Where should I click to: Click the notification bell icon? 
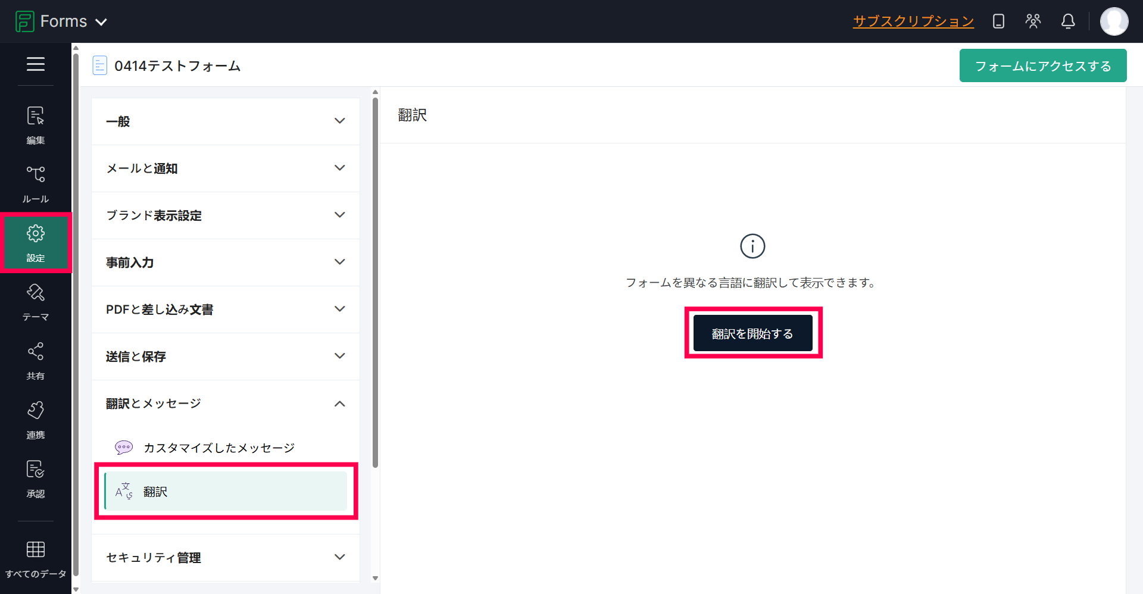[x=1068, y=21]
